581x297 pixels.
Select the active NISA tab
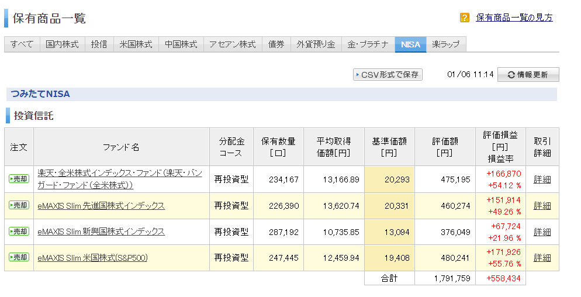[x=410, y=44]
